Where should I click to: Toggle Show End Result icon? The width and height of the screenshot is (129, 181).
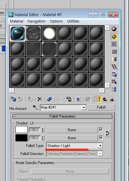98,99
